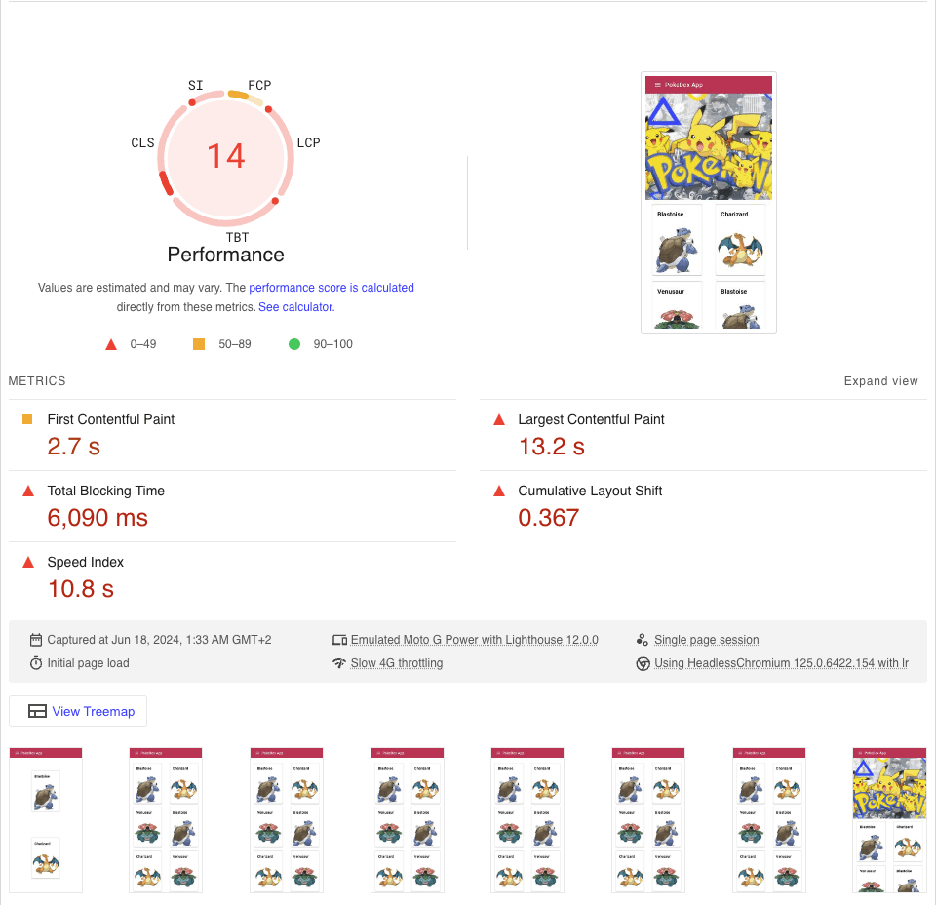Click the Performance heading text
This screenshot has height=905, width=936.
pos(225,255)
